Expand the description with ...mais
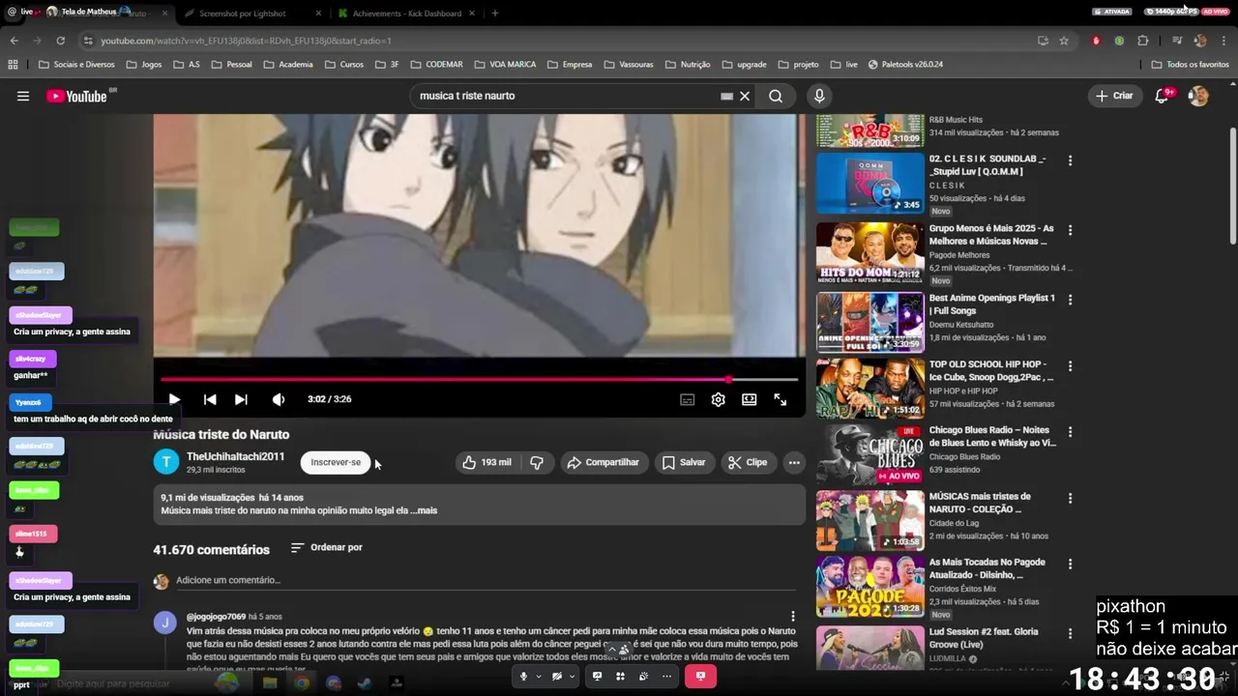1238x696 pixels. pyautogui.click(x=423, y=510)
